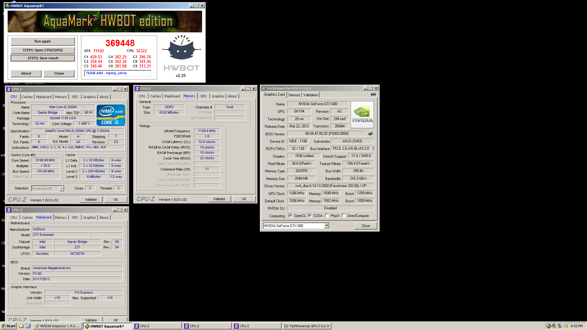Click the TEAM ARX - hanny_chris name field
Screen dimensions: 587x330
pyautogui.click(x=117, y=73)
